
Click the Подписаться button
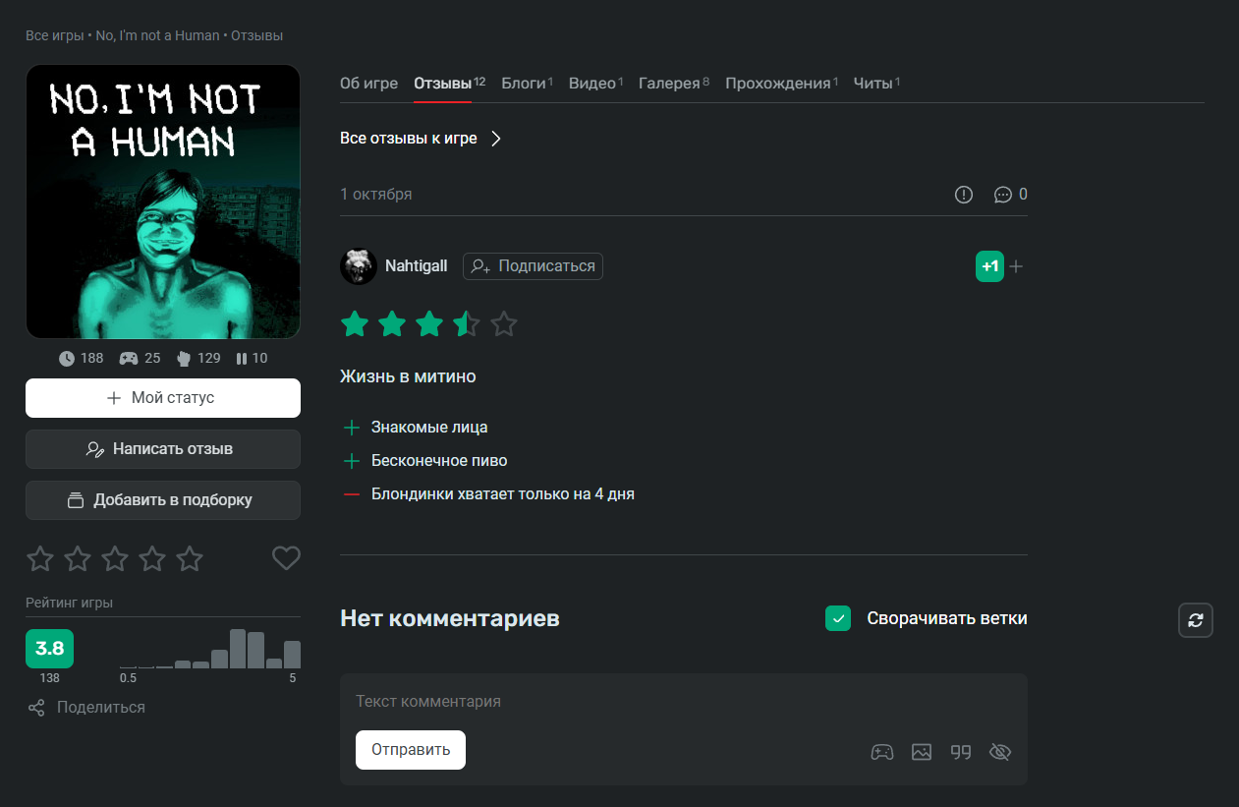point(533,266)
